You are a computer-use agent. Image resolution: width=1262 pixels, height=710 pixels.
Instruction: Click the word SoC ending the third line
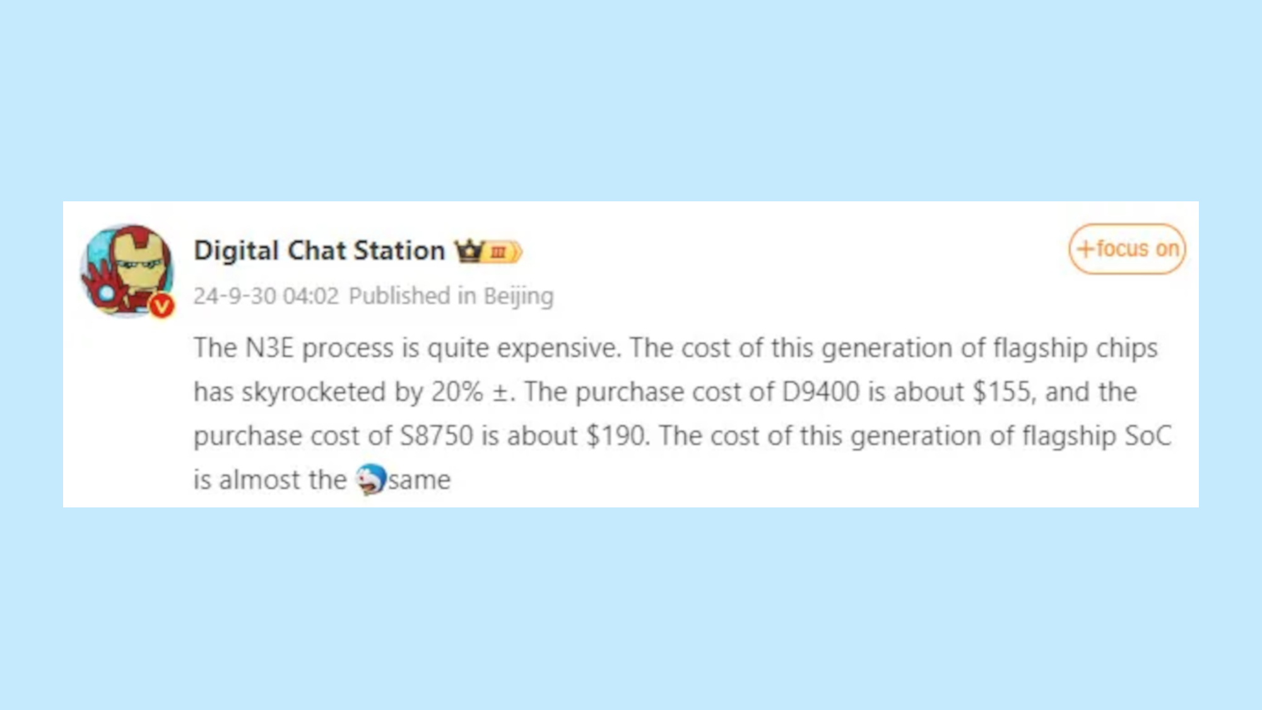[x=1148, y=436]
